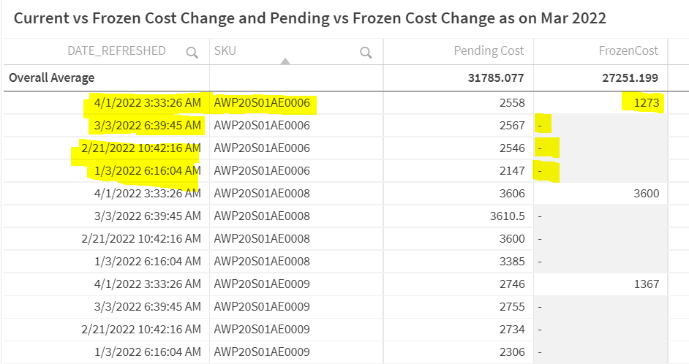Viewport: 689px width, 364px height.
Task: Select the SKU column header label
Action: [x=225, y=51]
